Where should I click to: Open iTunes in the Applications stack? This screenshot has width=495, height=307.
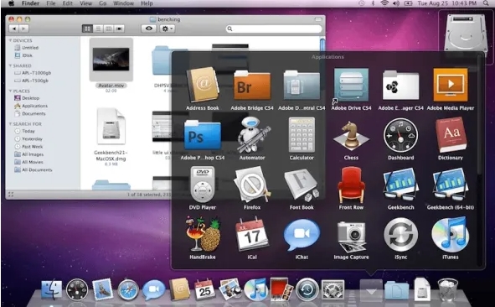pyautogui.click(x=450, y=235)
